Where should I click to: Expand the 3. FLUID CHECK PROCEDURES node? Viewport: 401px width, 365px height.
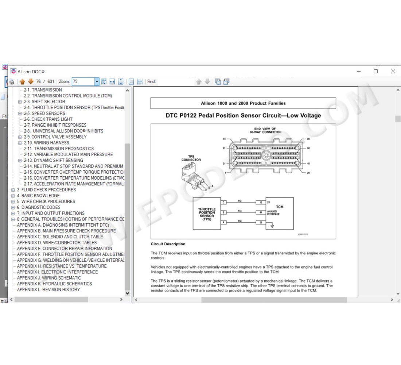point(13,190)
